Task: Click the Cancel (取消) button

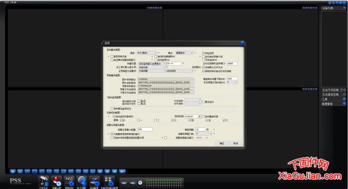Action: pyautogui.click(x=236, y=143)
